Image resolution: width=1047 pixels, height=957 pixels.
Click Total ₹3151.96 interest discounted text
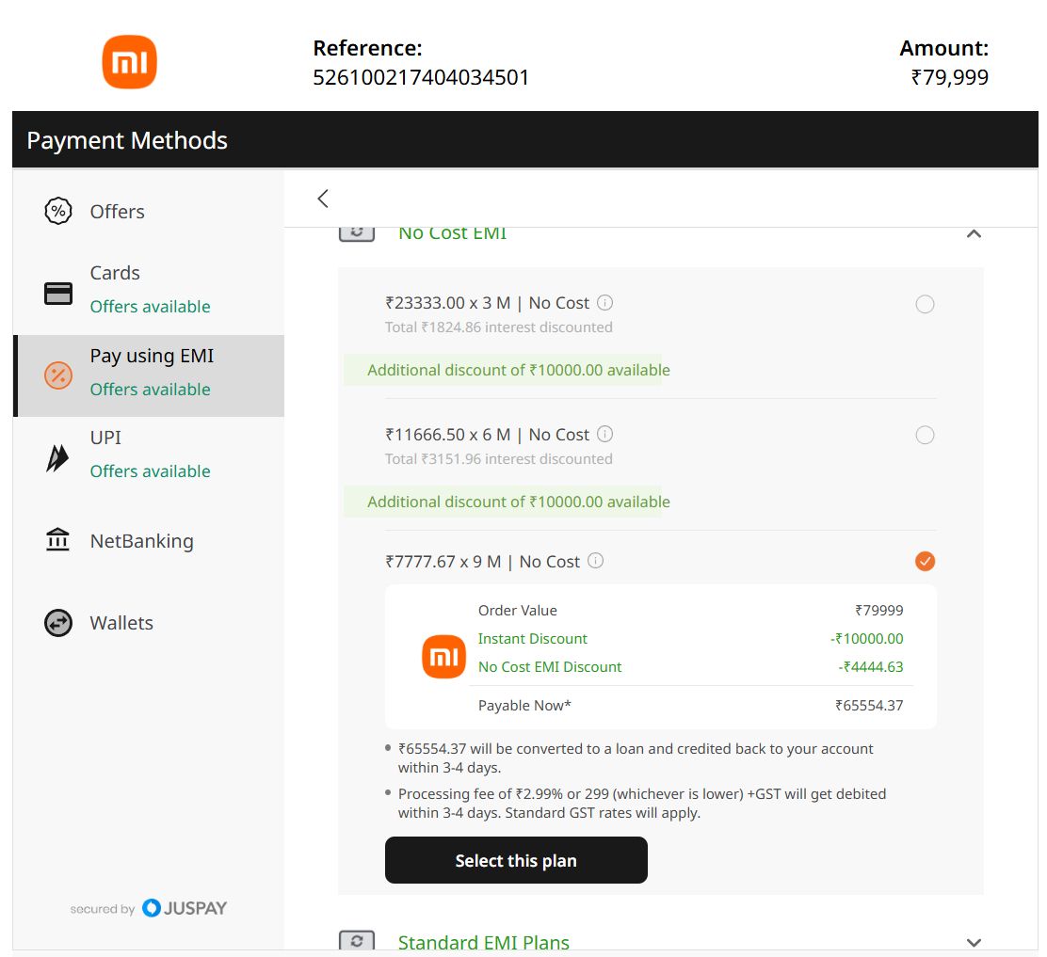[x=499, y=459]
